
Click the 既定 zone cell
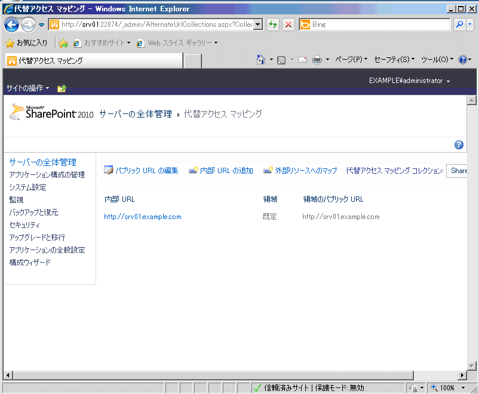coord(270,217)
